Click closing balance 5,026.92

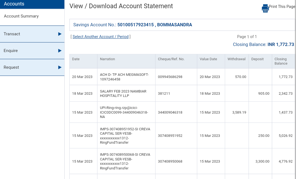[286, 136]
